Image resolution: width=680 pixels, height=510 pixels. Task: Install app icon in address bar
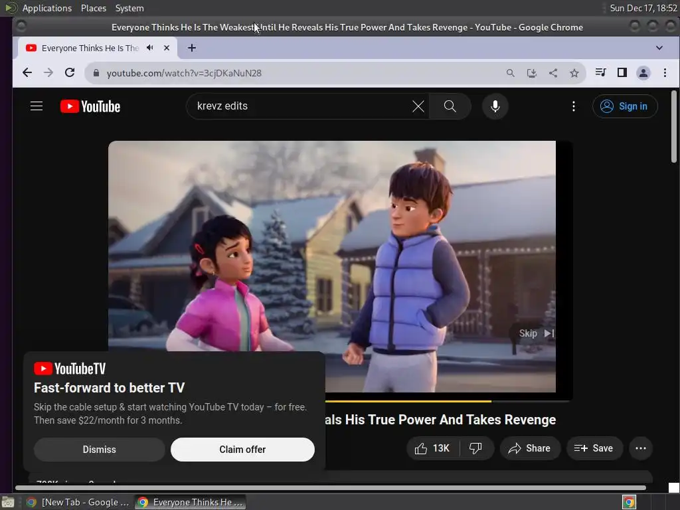[x=532, y=73]
